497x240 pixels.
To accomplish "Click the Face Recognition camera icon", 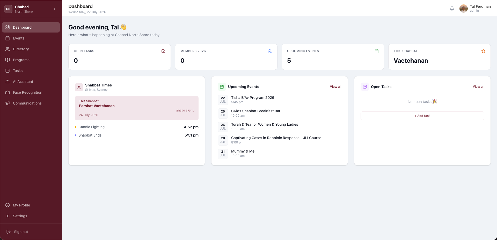I will coord(8,92).
